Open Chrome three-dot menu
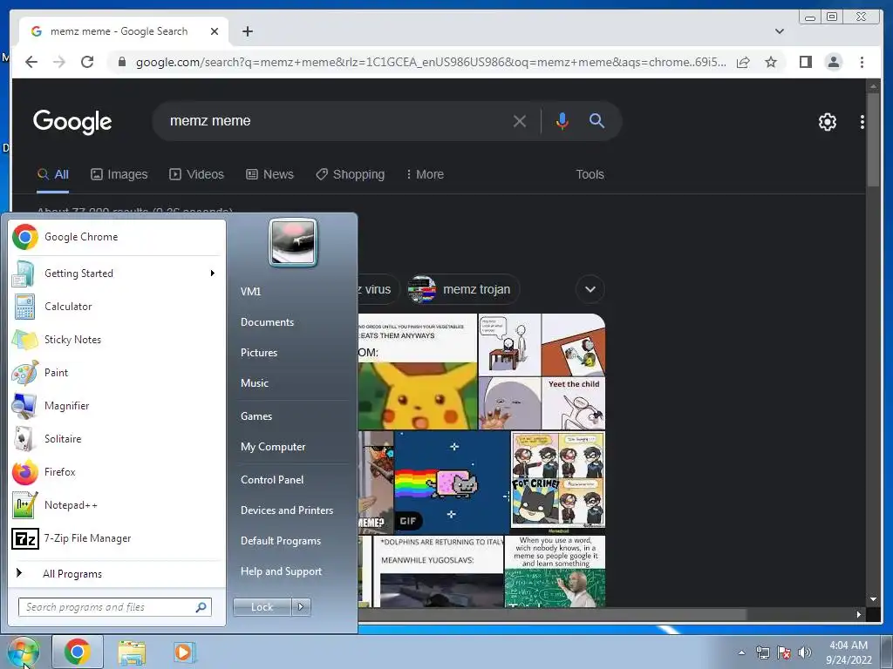Viewport: 893px width, 669px height. click(x=862, y=62)
